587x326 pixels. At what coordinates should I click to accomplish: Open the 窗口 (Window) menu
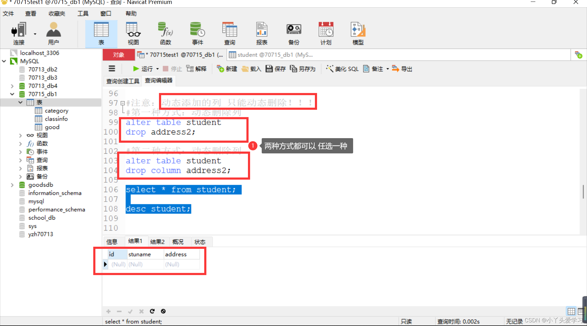point(106,14)
